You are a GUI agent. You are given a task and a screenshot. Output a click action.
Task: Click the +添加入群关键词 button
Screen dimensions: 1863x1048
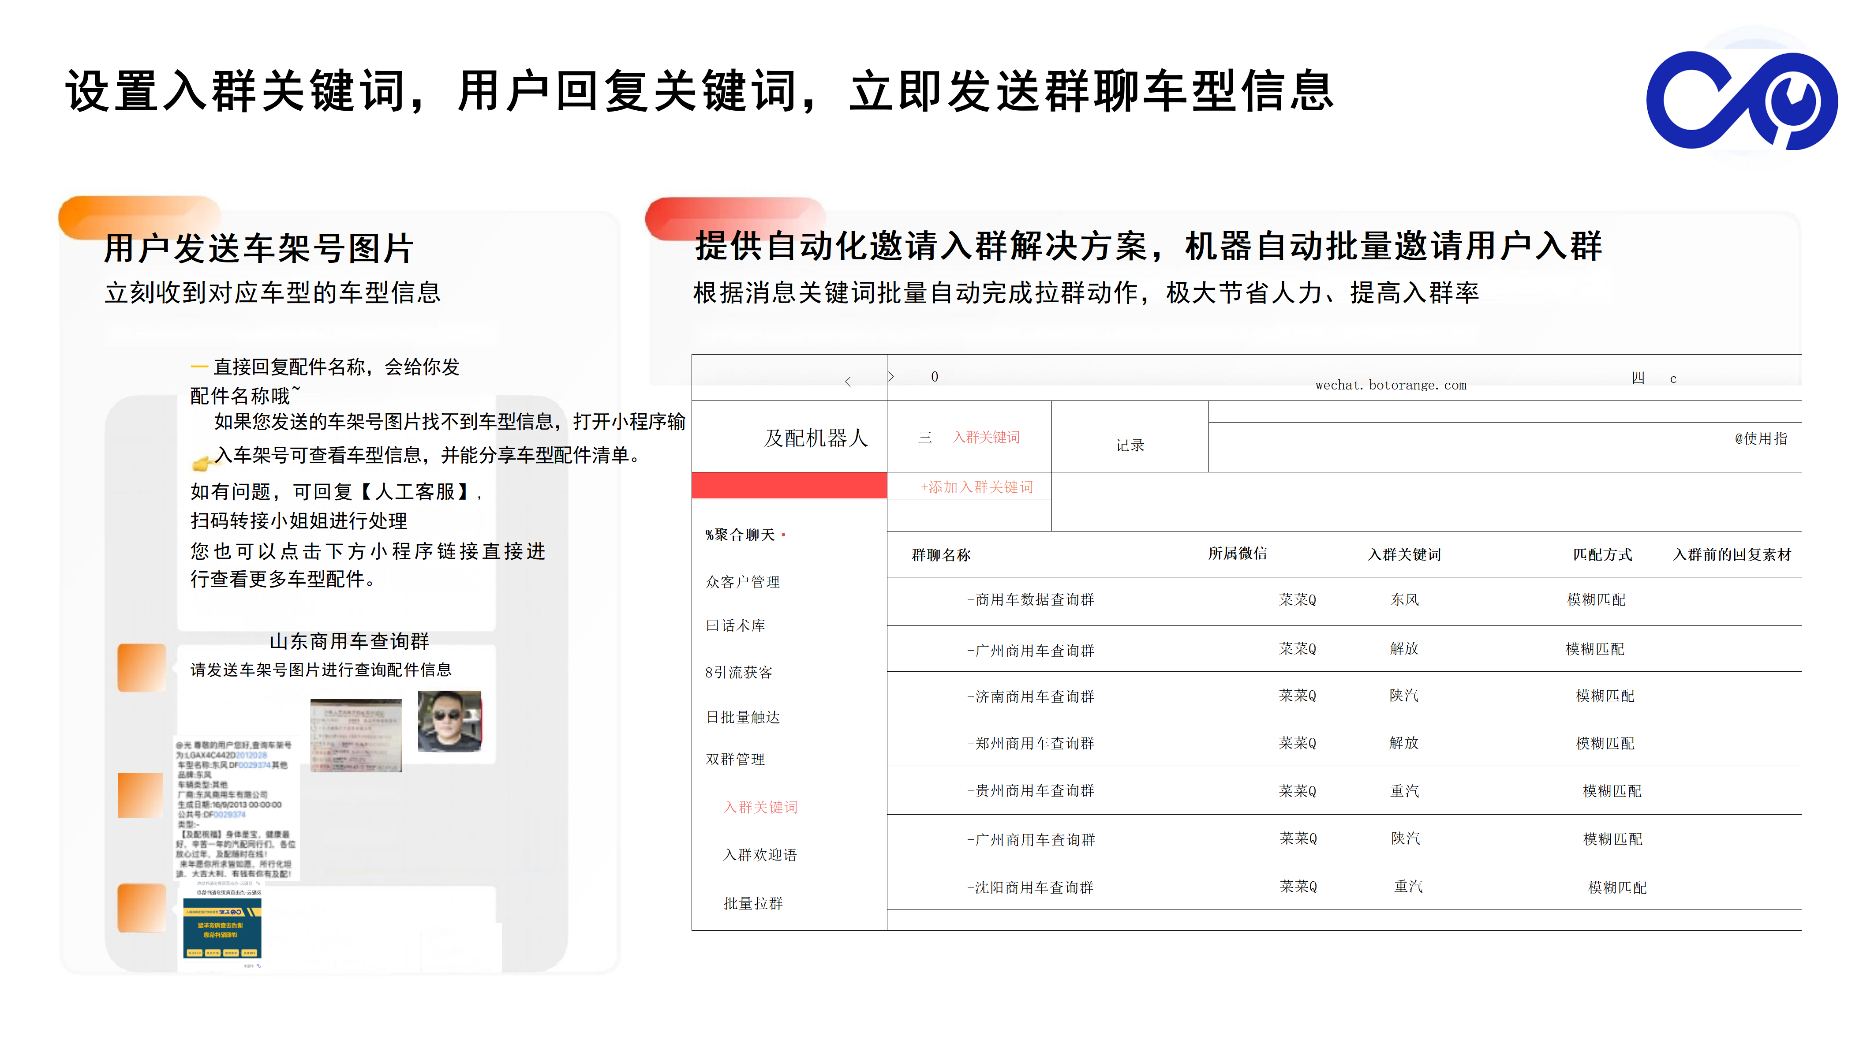pos(977,487)
